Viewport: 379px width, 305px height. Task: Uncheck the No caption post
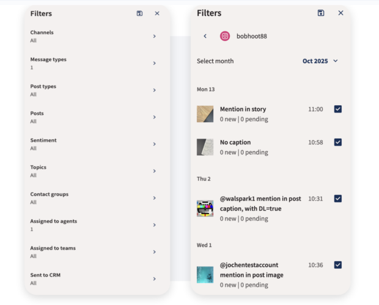point(338,142)
